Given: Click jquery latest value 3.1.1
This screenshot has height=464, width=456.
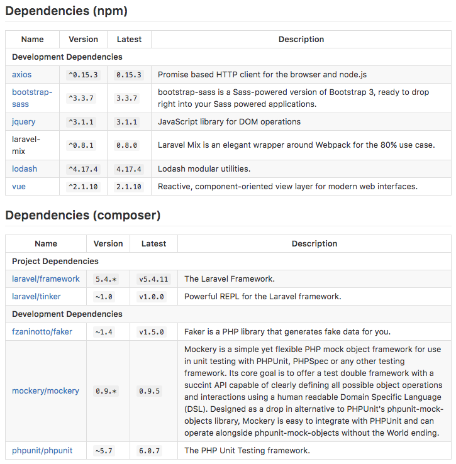Looking at the screenshot, I should point(126,122).
